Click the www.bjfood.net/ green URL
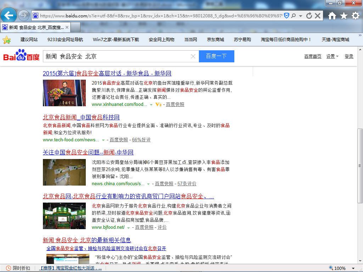 pos(108,227)
